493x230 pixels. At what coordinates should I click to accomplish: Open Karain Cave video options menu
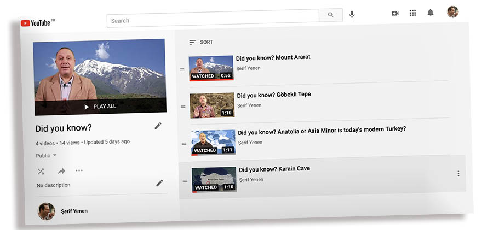(458, 174)
